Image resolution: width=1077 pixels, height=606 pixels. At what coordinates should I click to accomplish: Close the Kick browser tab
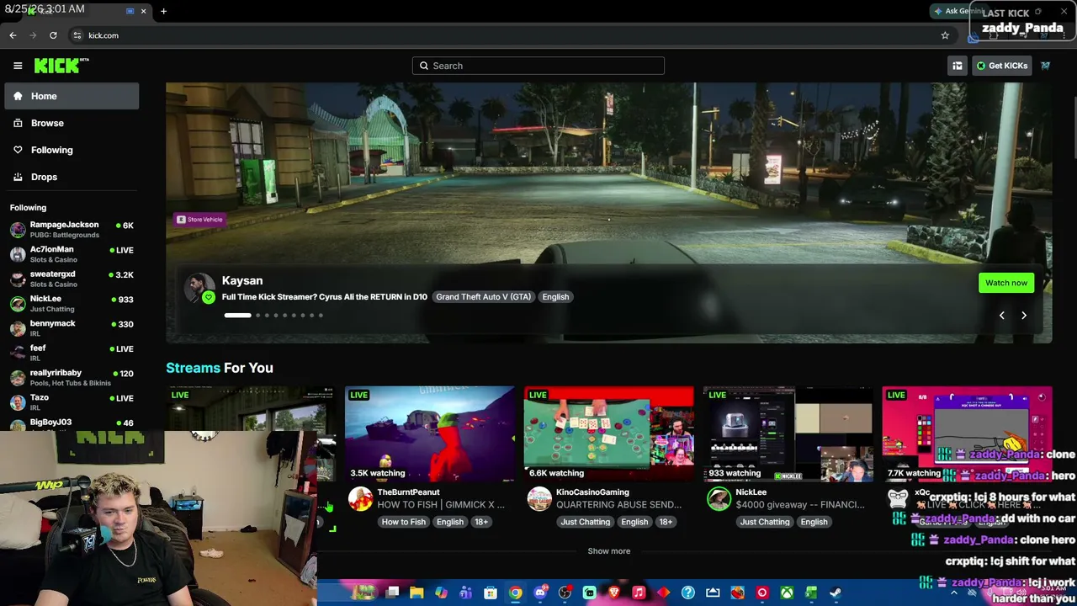click(x=143, y=11)
